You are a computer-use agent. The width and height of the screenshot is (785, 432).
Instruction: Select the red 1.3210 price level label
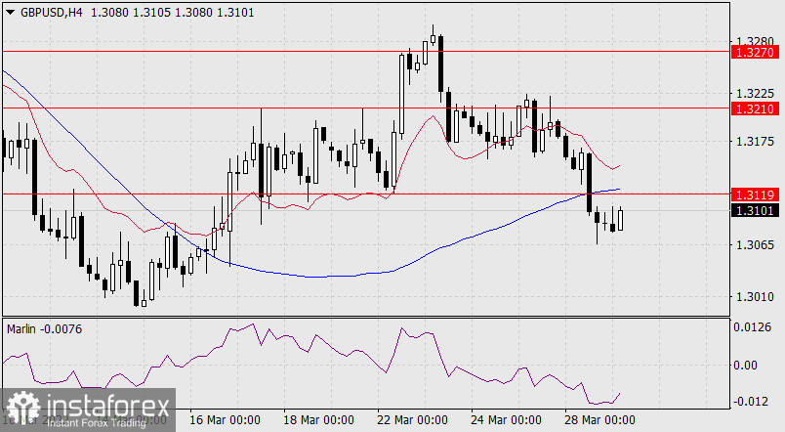click(757, 108)
